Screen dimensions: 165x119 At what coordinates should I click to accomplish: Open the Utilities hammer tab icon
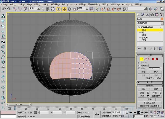pos(161,15)
